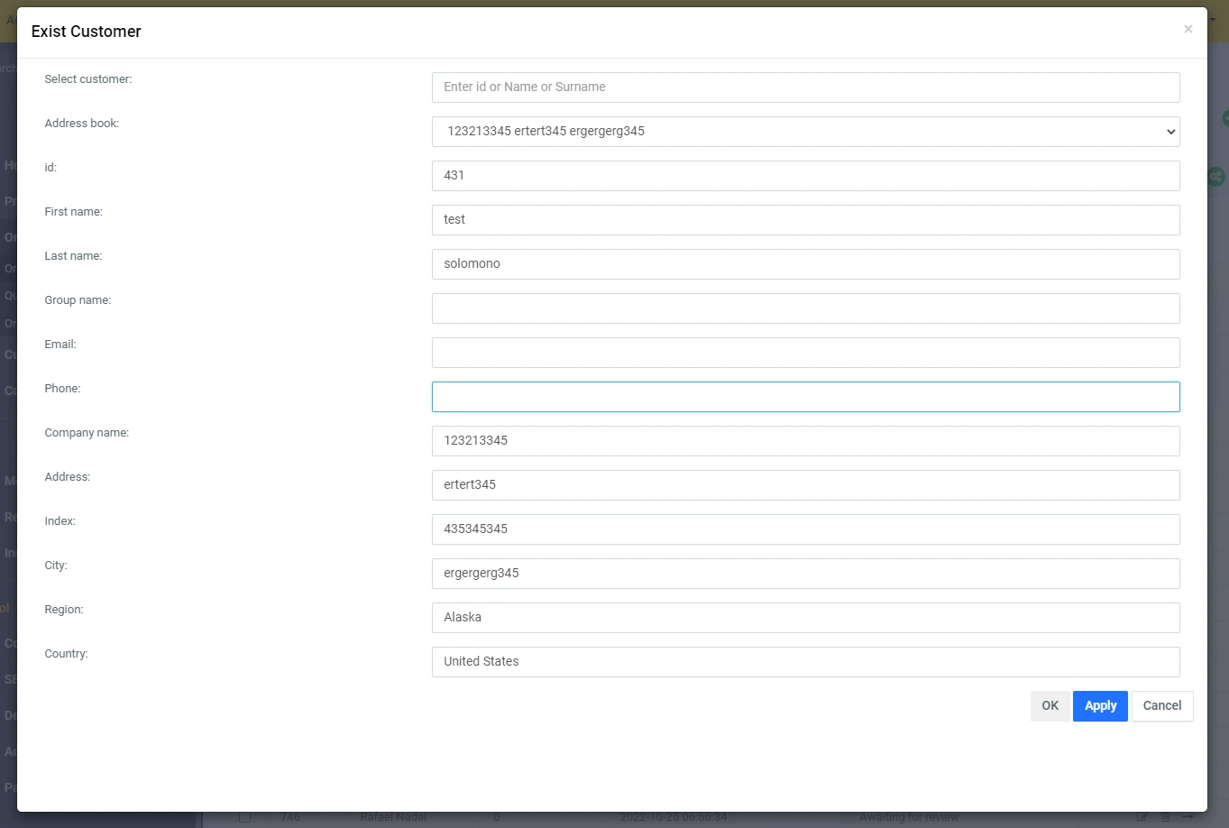The height and width of the screenshot is (828, 1229).
Task: Click the Country field
Action: 805,662
